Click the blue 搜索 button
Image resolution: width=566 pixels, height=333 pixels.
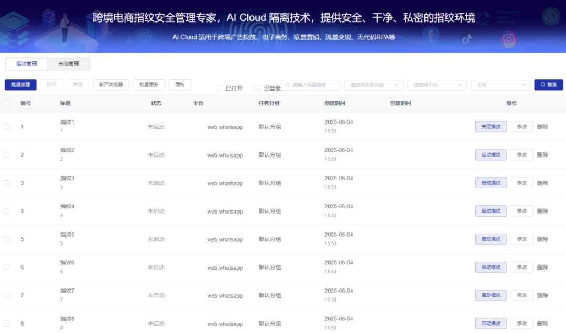[x=549, y=85]
